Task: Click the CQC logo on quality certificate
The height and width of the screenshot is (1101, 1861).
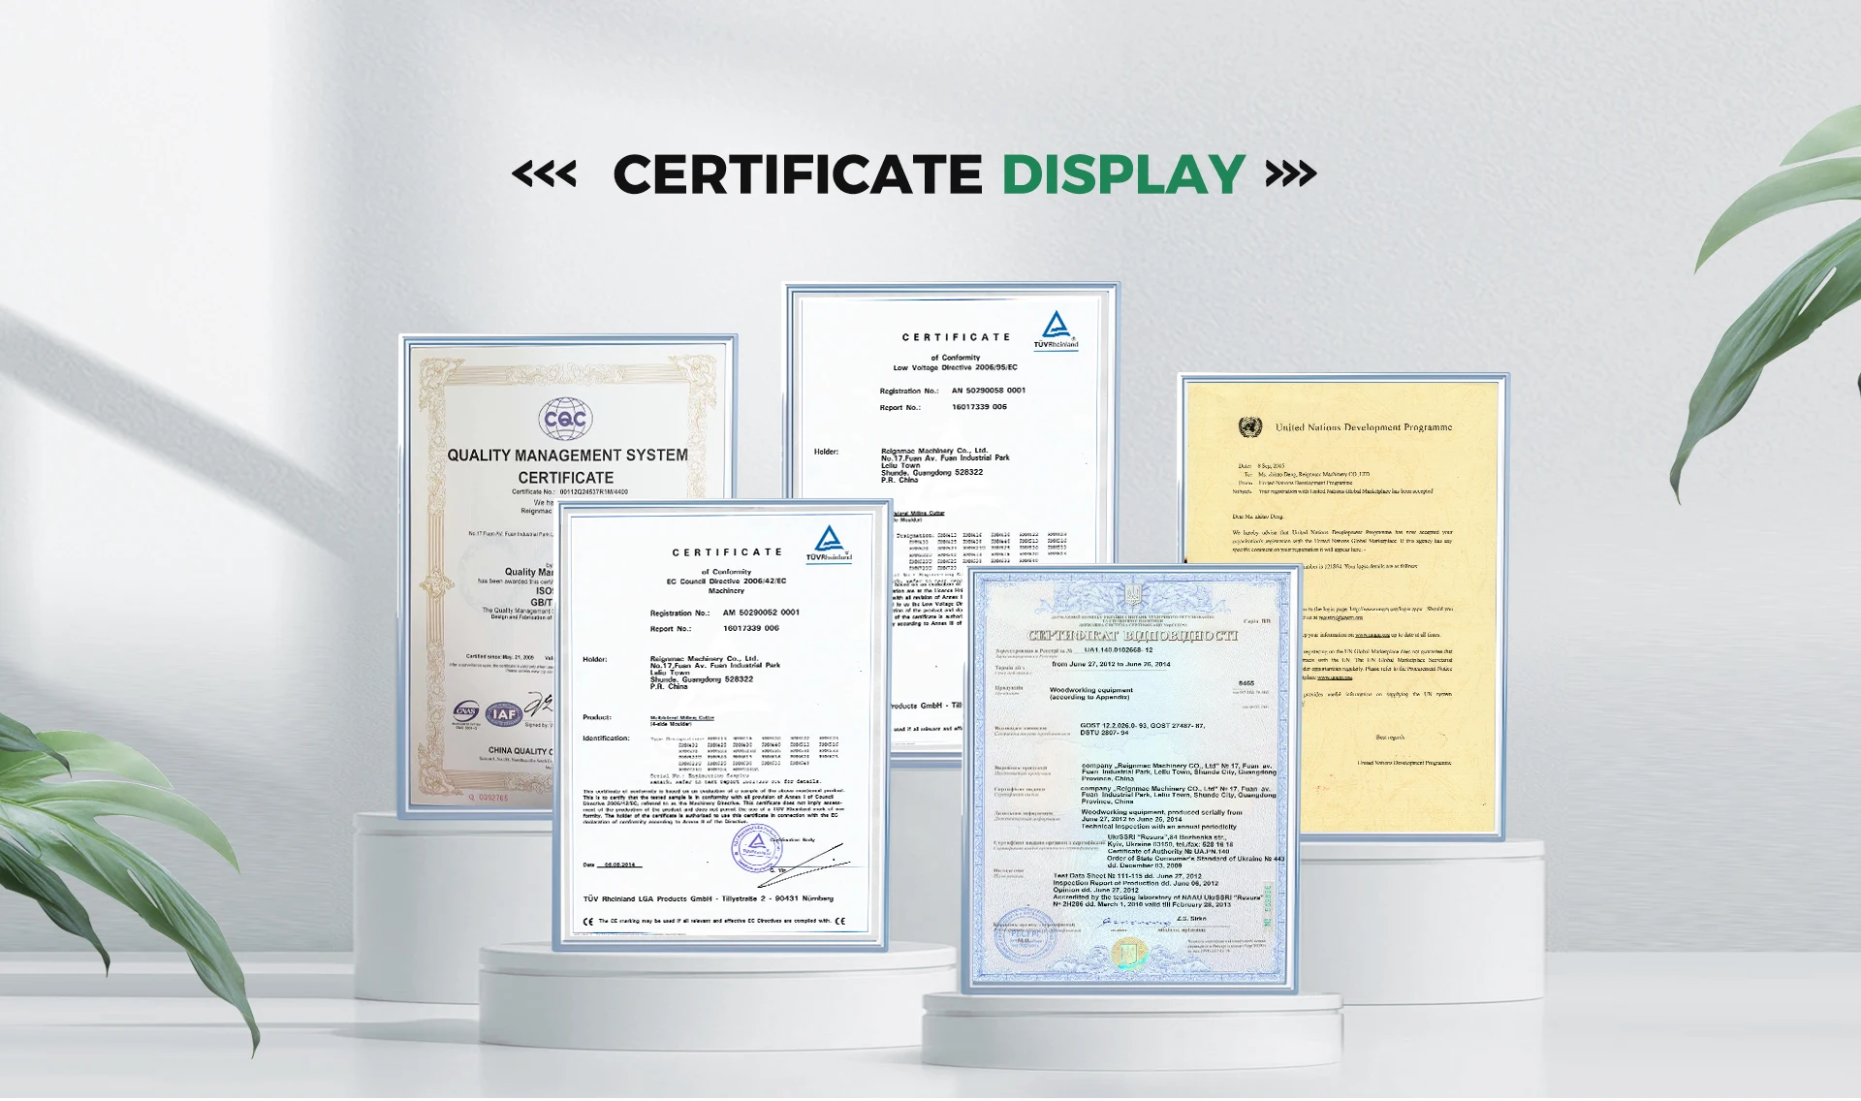Action: [x=565, y=419]
